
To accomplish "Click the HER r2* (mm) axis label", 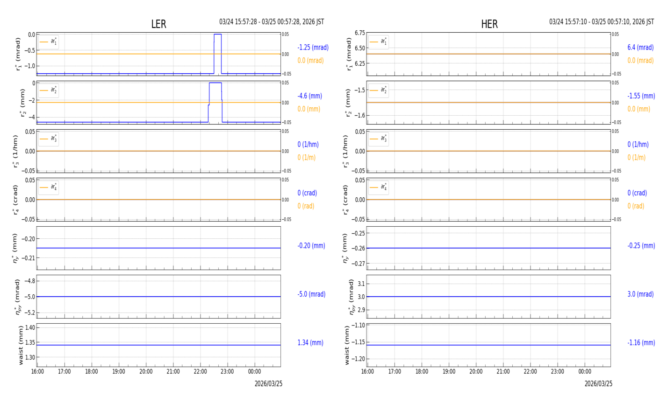I will coord(348,103).
